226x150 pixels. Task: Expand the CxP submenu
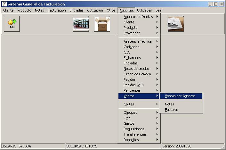point(139,118)
